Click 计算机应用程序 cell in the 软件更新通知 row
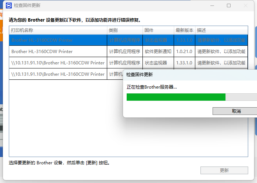The image size is (257, 183). [125, 52]
